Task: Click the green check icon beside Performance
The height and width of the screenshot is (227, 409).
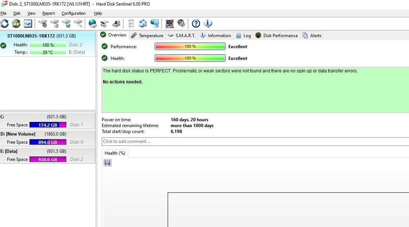Action: [105, 46]
